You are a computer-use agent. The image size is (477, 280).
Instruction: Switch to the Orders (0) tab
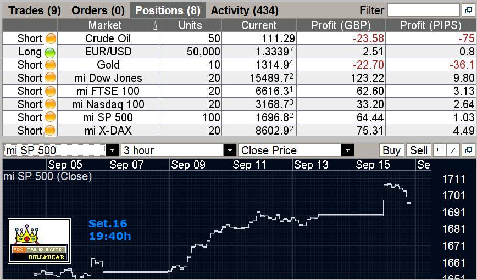point(98,10)
